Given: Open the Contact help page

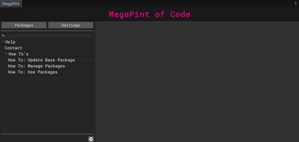Looking at the screenshot, I should tap(13, 48).
